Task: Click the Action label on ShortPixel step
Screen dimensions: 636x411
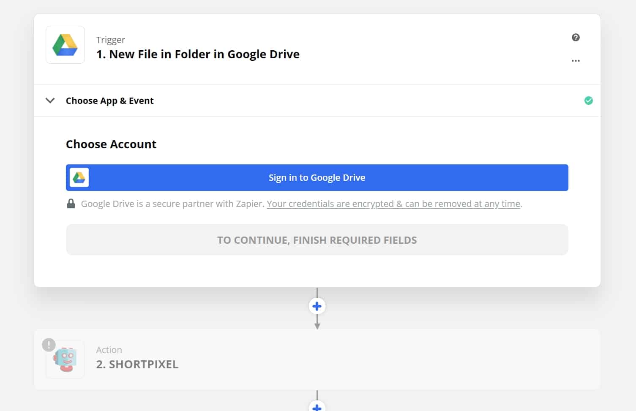Action: pos(109,350)
